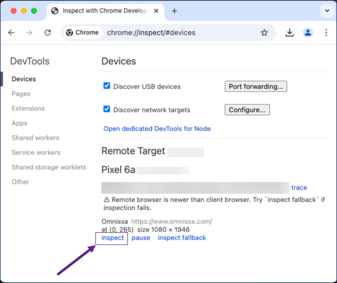Click the Remote Target heading
The width and height of the screenshot is (337, 283).
pos(133,151)
